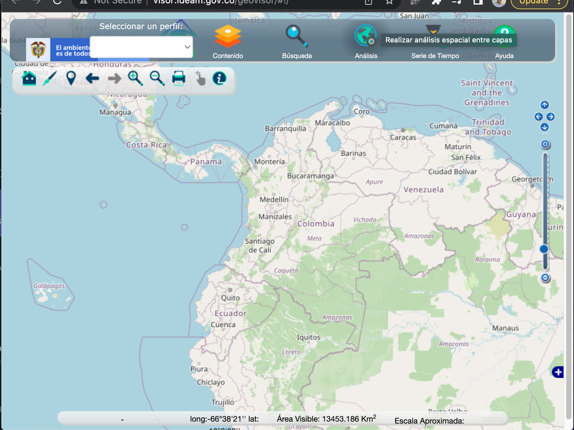Reload the browser page

click(57, 1)
